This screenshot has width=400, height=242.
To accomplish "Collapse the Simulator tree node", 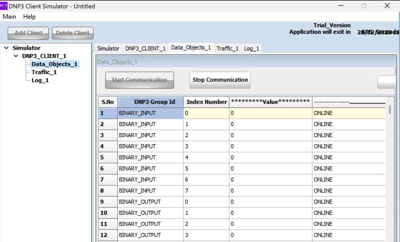I will tap(7, 48).
